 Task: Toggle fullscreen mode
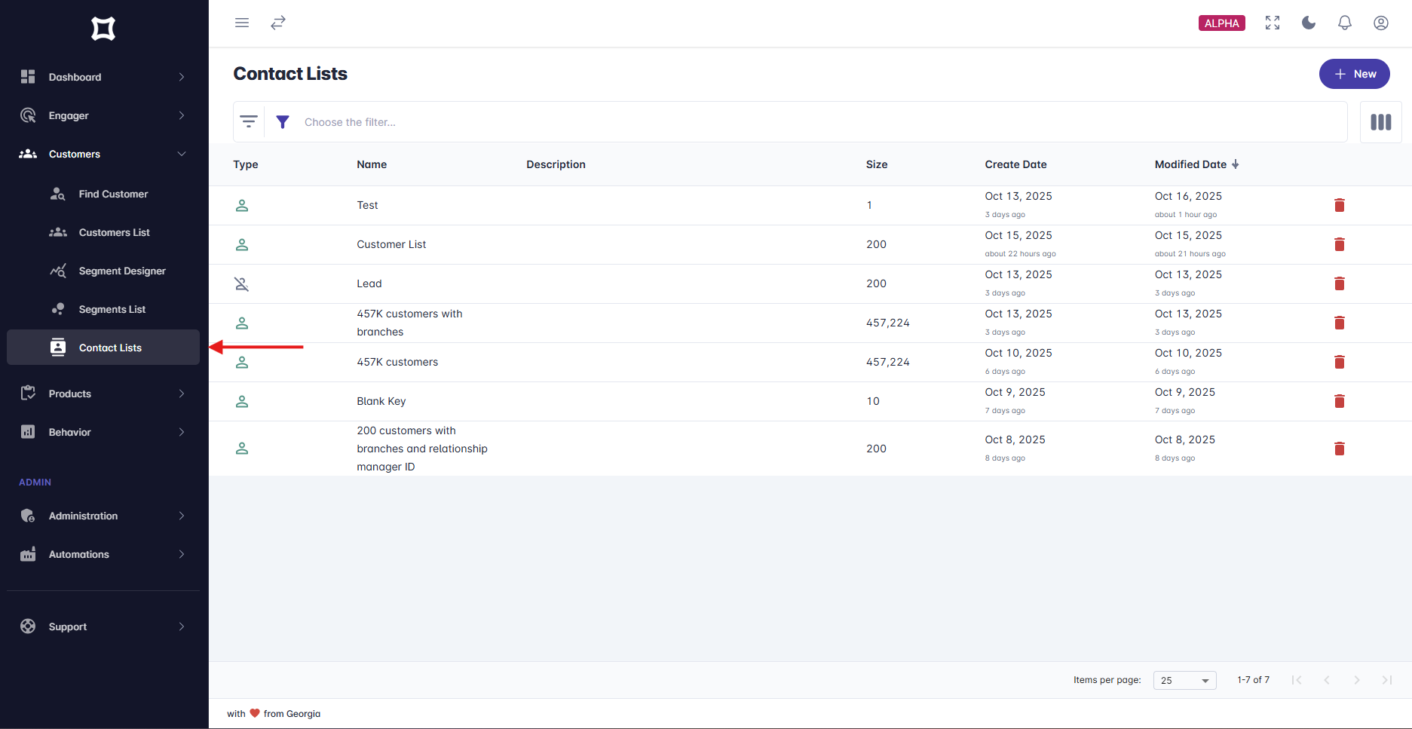click(1272, 23)
